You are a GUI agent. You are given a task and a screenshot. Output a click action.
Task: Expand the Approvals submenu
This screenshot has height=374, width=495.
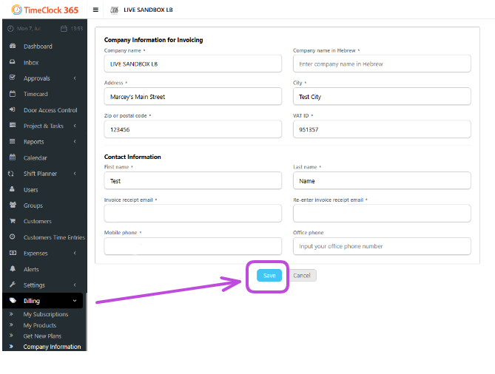pos(75,78)
